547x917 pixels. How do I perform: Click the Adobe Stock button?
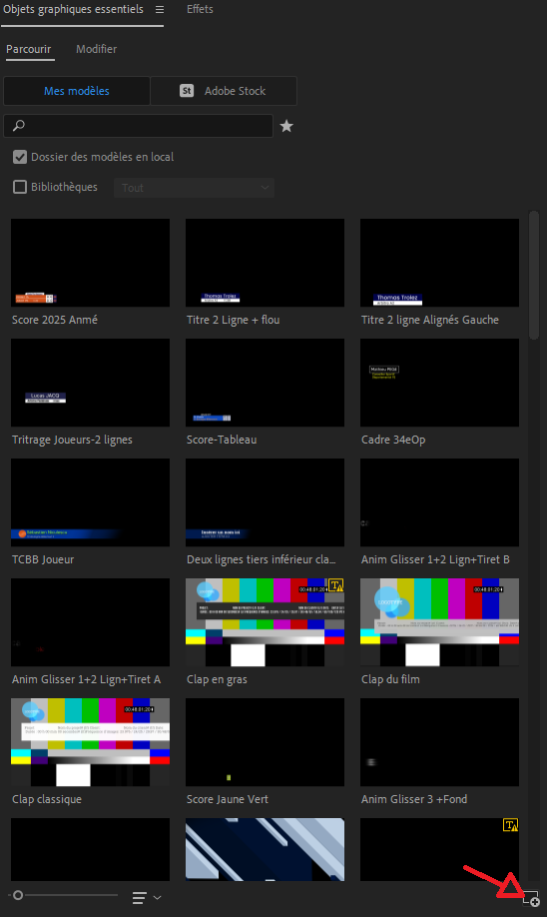point(224,91)
